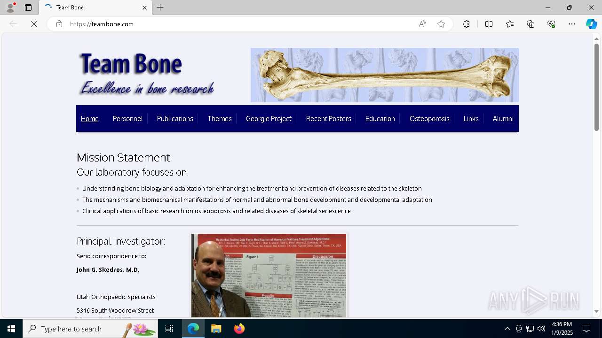Viewport: 602px width, 338px height.
Task: Open the Education page
Action: (x=380, y=119)
